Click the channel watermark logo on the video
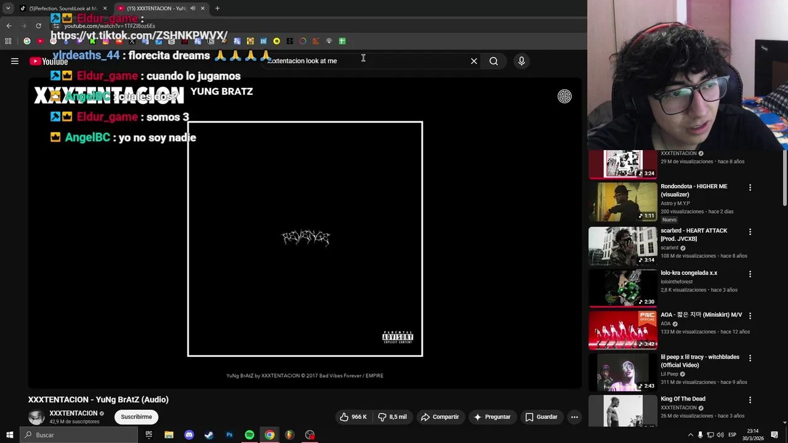 pos(565,96)
